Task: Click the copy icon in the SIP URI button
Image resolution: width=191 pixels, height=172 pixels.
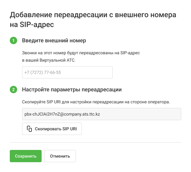Action: point(29,129)
